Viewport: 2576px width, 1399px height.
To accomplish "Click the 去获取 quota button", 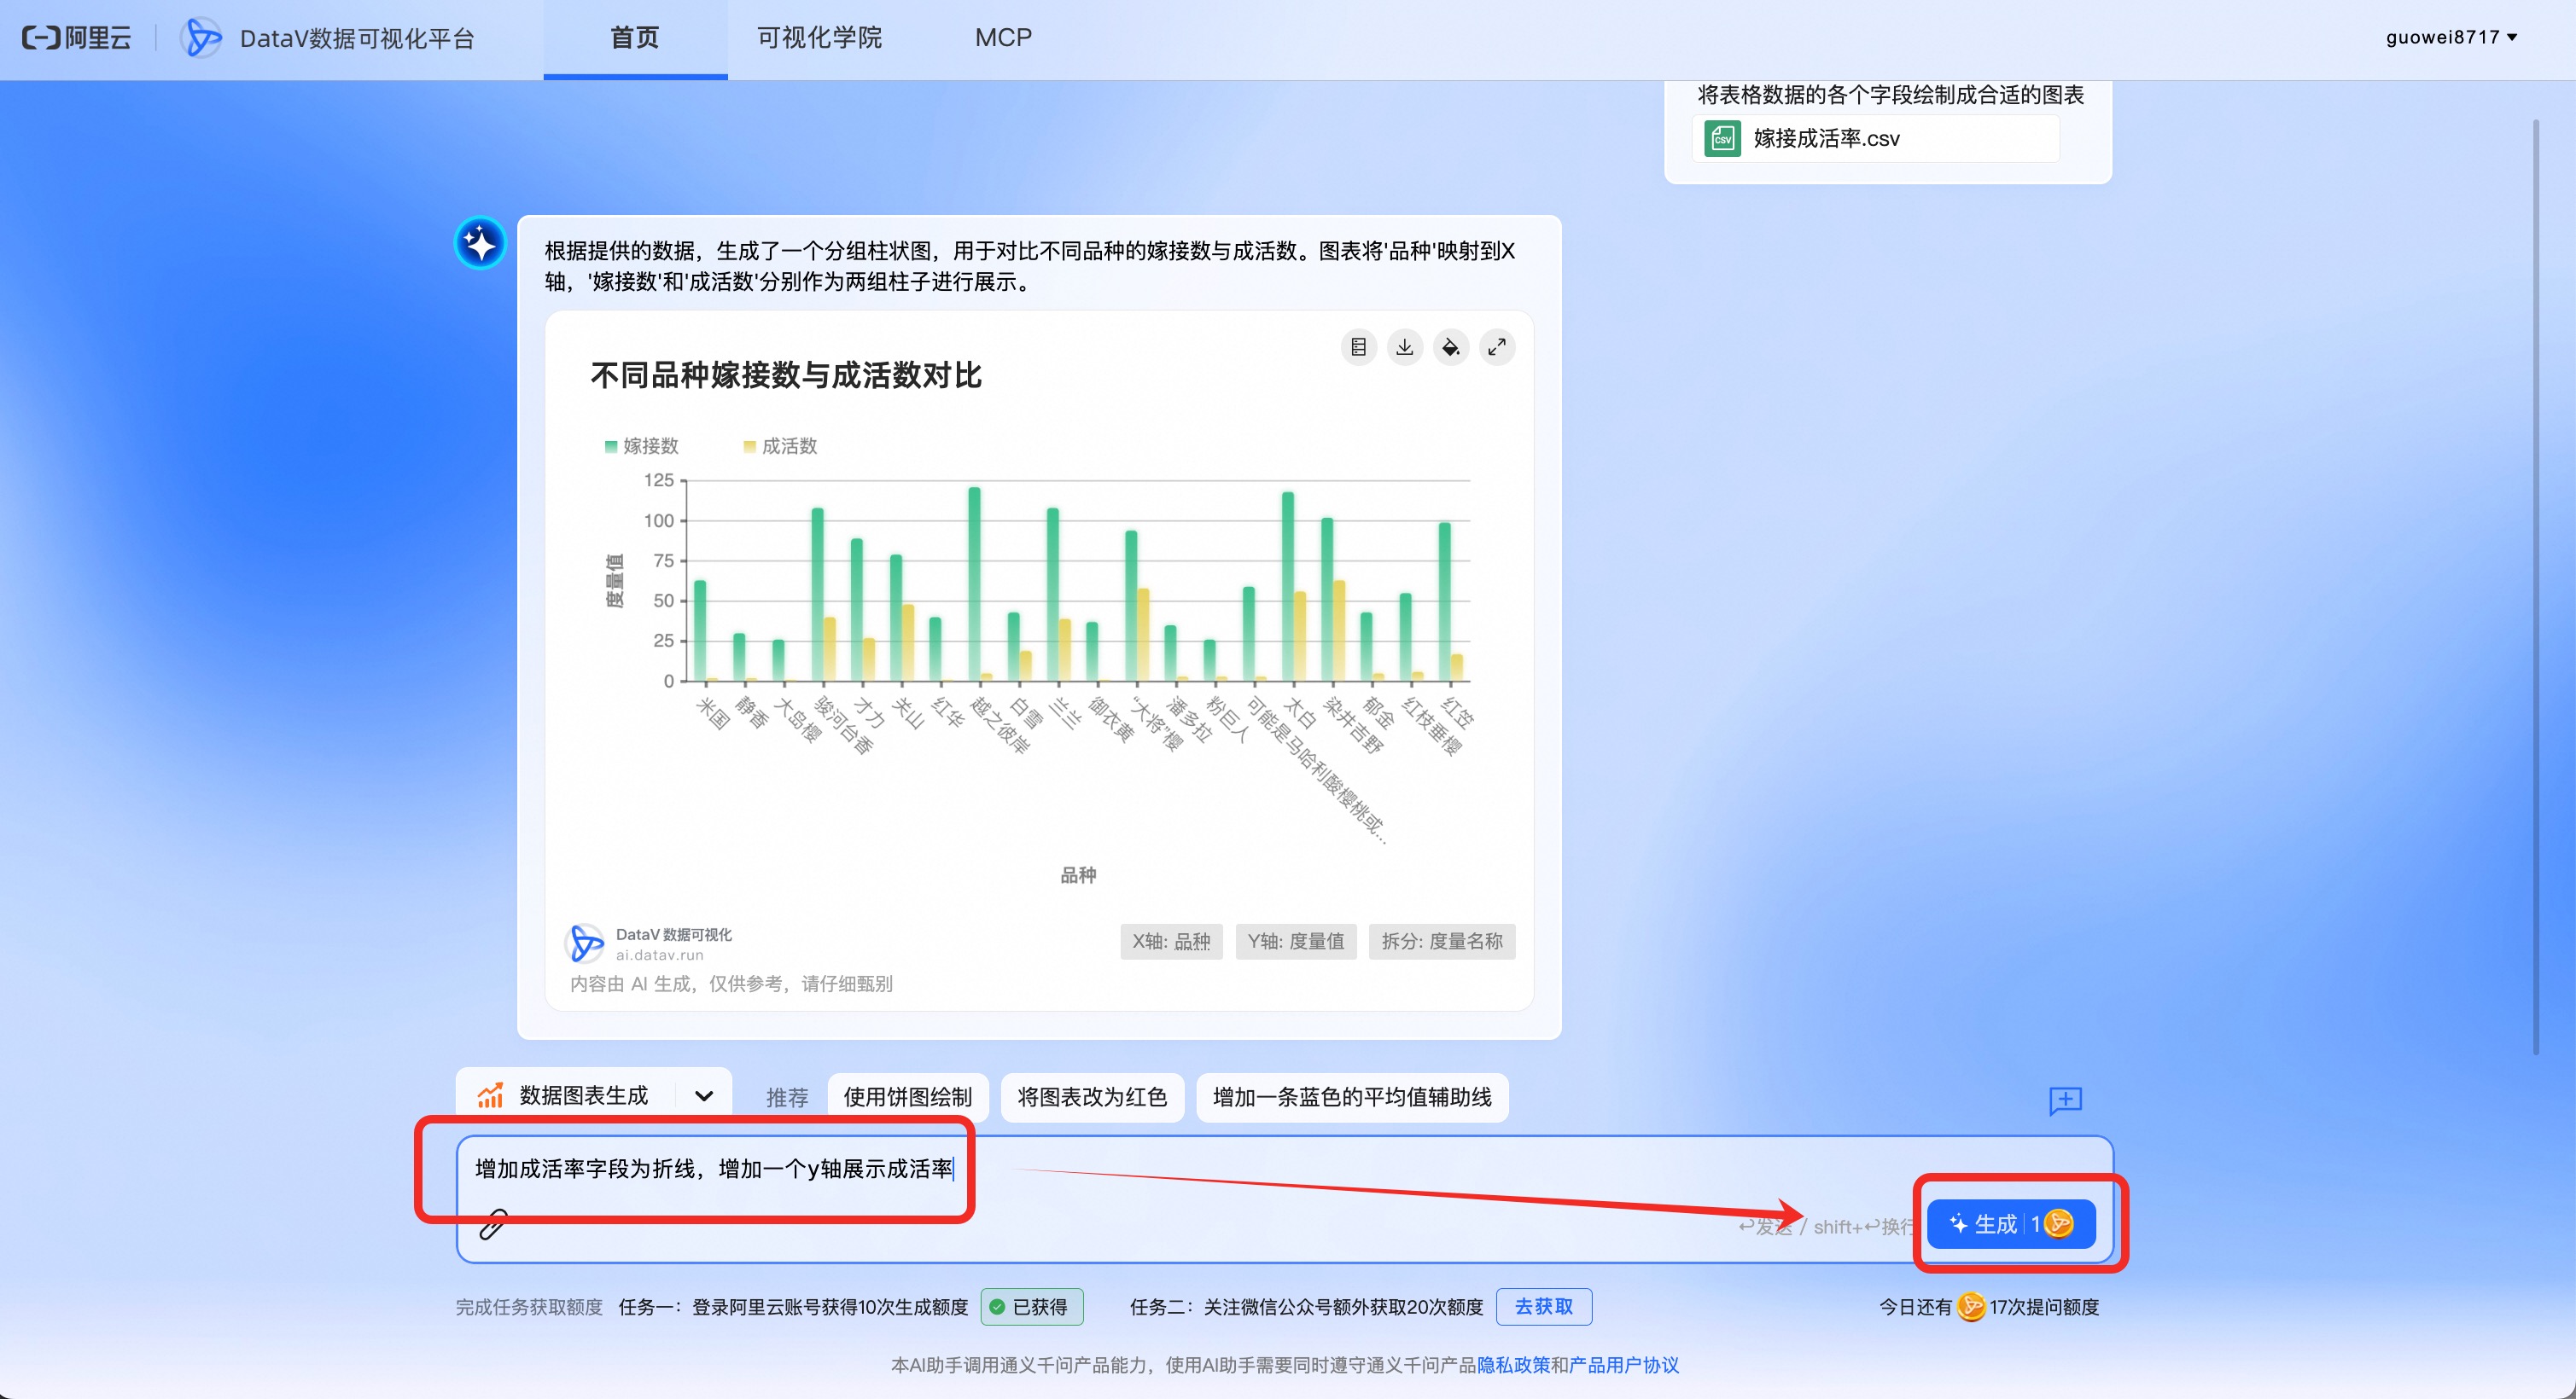I will pos(1544,1307).
